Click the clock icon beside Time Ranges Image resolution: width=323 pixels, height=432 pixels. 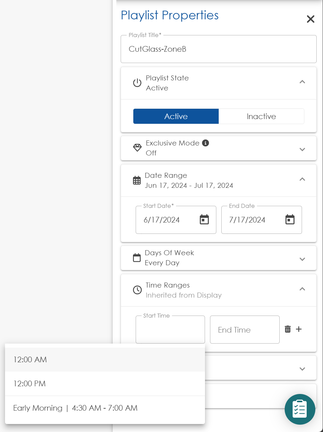(137, 290)
